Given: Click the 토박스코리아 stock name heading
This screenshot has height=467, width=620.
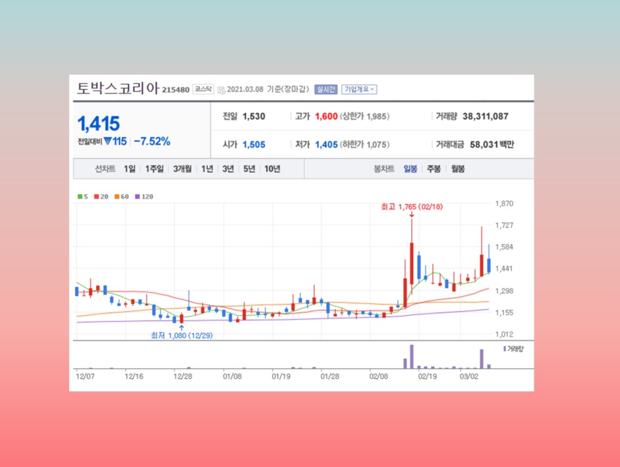Looking at the screenshot, I should [x=118, y=88].
